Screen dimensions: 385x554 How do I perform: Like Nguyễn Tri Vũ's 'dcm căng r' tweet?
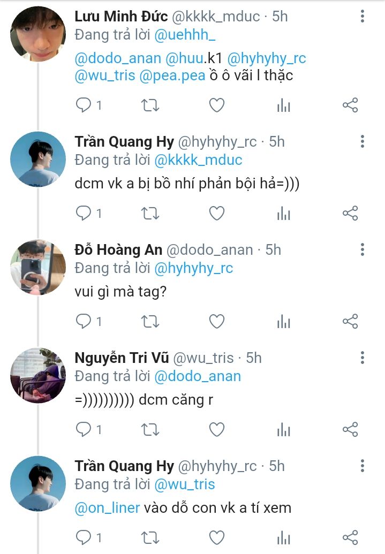(x=216, y=429)
